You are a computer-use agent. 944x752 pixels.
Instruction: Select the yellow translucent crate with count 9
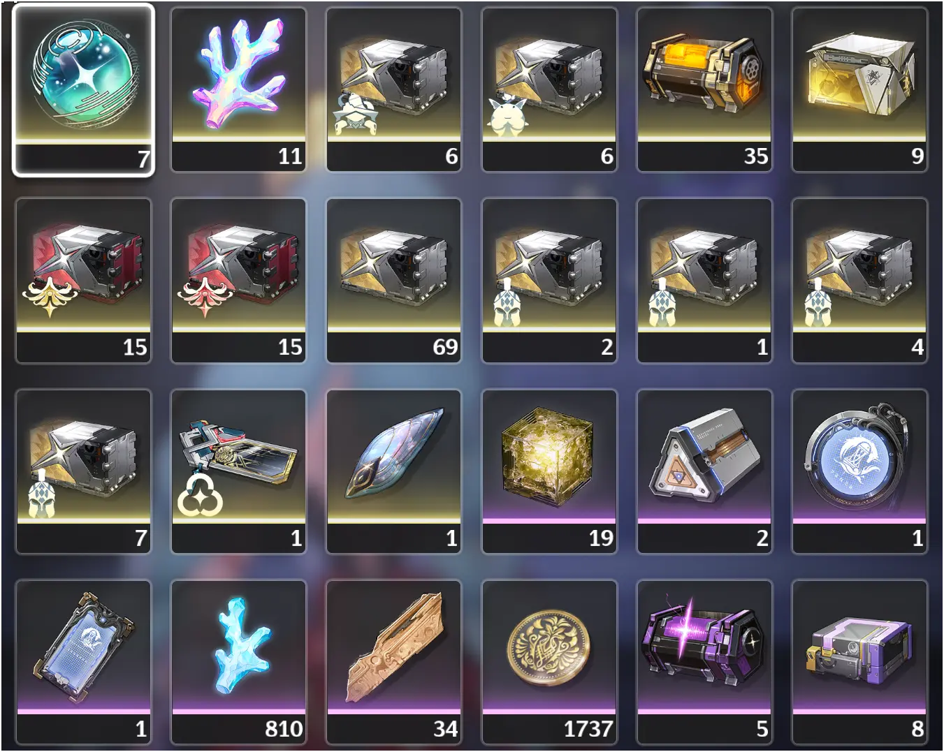click(x=859, y=90)
